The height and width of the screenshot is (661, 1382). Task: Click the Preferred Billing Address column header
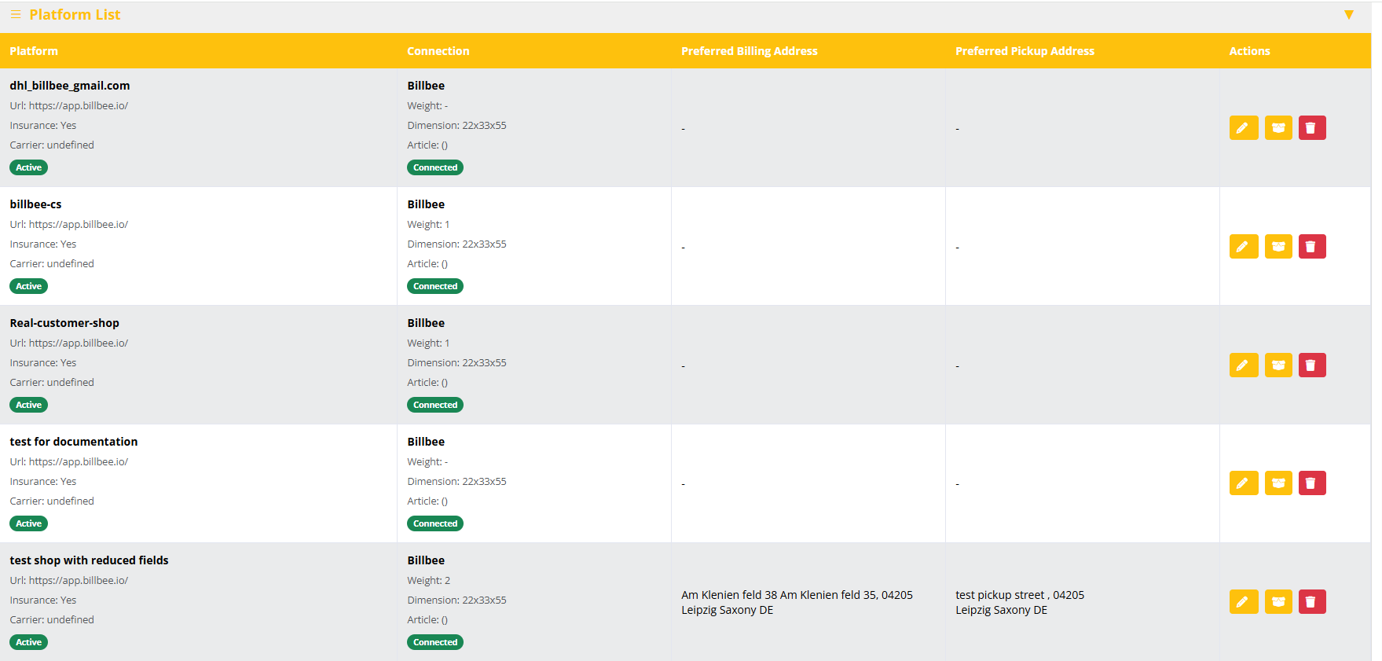tap(749, 51)
